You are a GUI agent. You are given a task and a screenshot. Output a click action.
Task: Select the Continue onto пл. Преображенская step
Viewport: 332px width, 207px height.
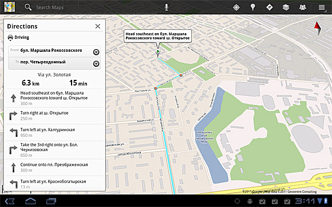54,167
